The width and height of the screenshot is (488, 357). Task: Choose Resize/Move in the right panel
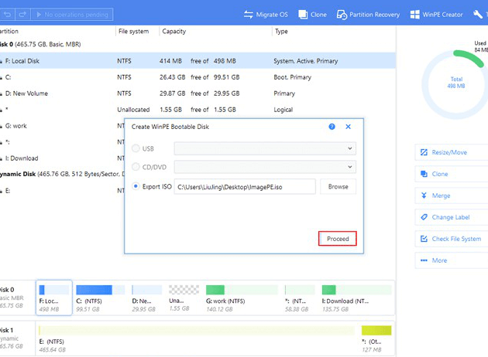pos(451,152)
